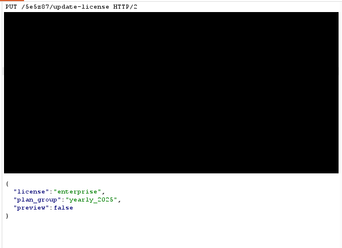The width and height of the screenshot is (342, 248).
Task: Select the "enterprise" license value
Action: (77, 192)
